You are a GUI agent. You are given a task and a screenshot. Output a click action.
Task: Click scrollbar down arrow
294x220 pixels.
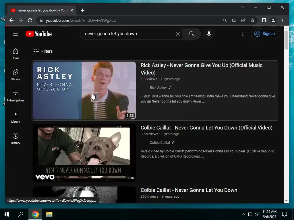(x=286, y=201)
